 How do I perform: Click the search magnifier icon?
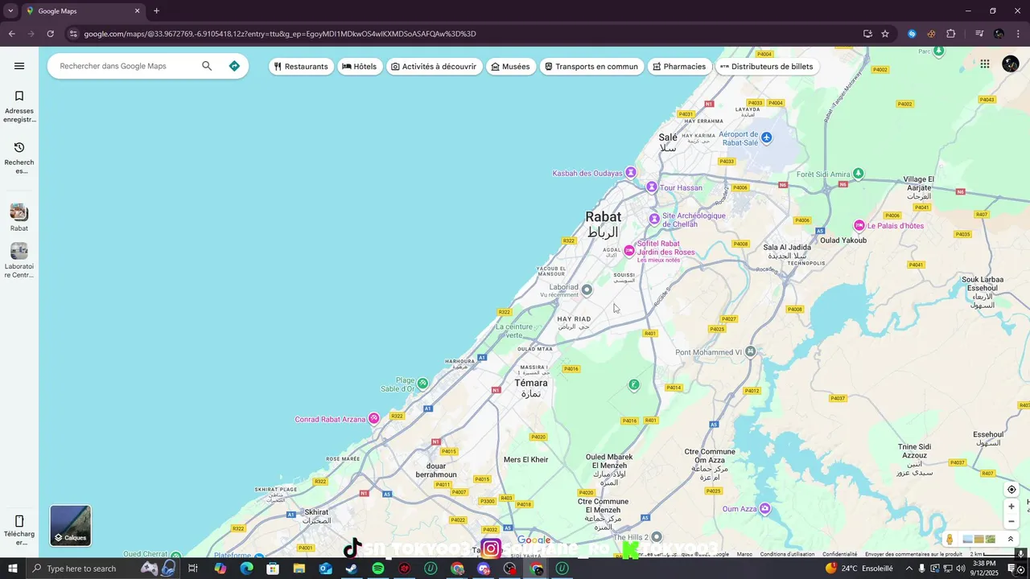coord(207,66)
